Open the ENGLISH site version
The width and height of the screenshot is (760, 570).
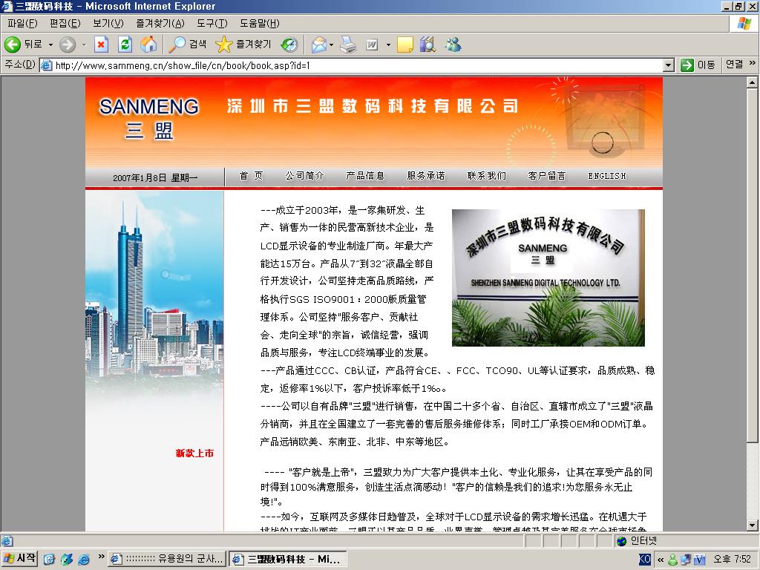tap(606, 176)
